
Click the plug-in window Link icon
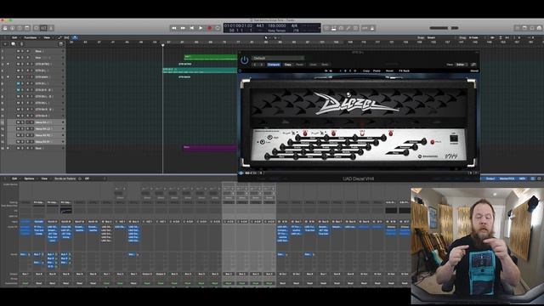pos(473,65)
